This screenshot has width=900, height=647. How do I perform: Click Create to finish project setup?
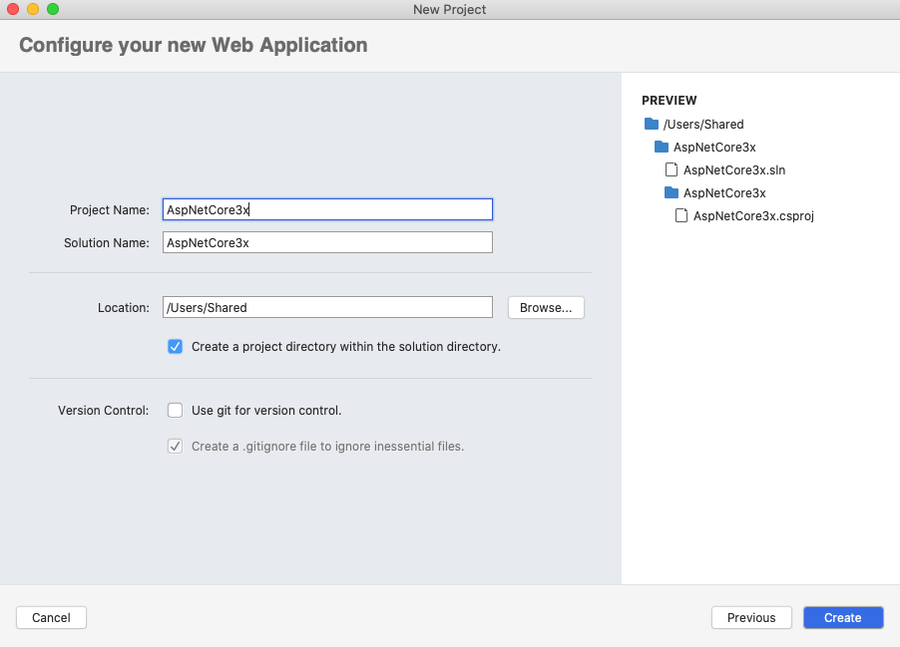tap(842, 617)
